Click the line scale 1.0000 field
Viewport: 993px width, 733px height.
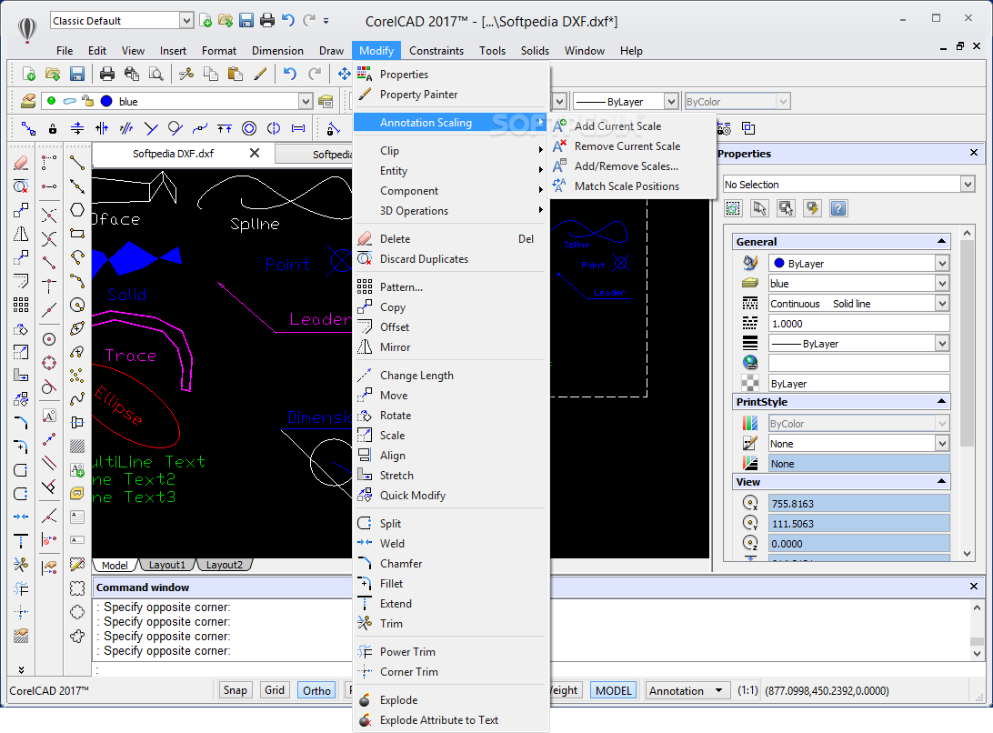tap(858, 324)
